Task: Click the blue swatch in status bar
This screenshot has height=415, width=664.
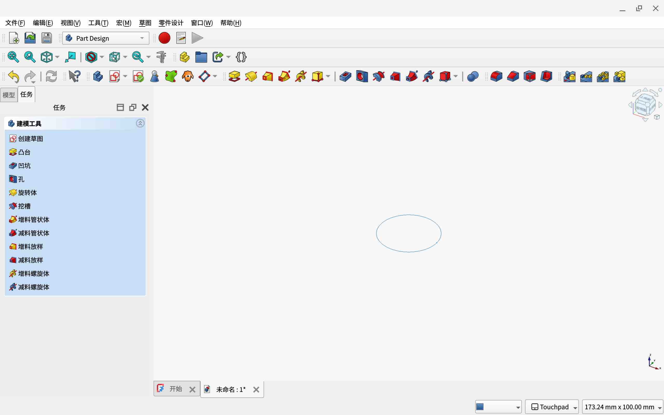Action: tap(480, 407)
